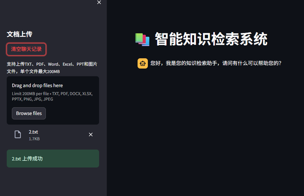Viewport: 304px width, 196px height.
Task: Click the books emoji icon in title
Action: click(x=142, y=39)
